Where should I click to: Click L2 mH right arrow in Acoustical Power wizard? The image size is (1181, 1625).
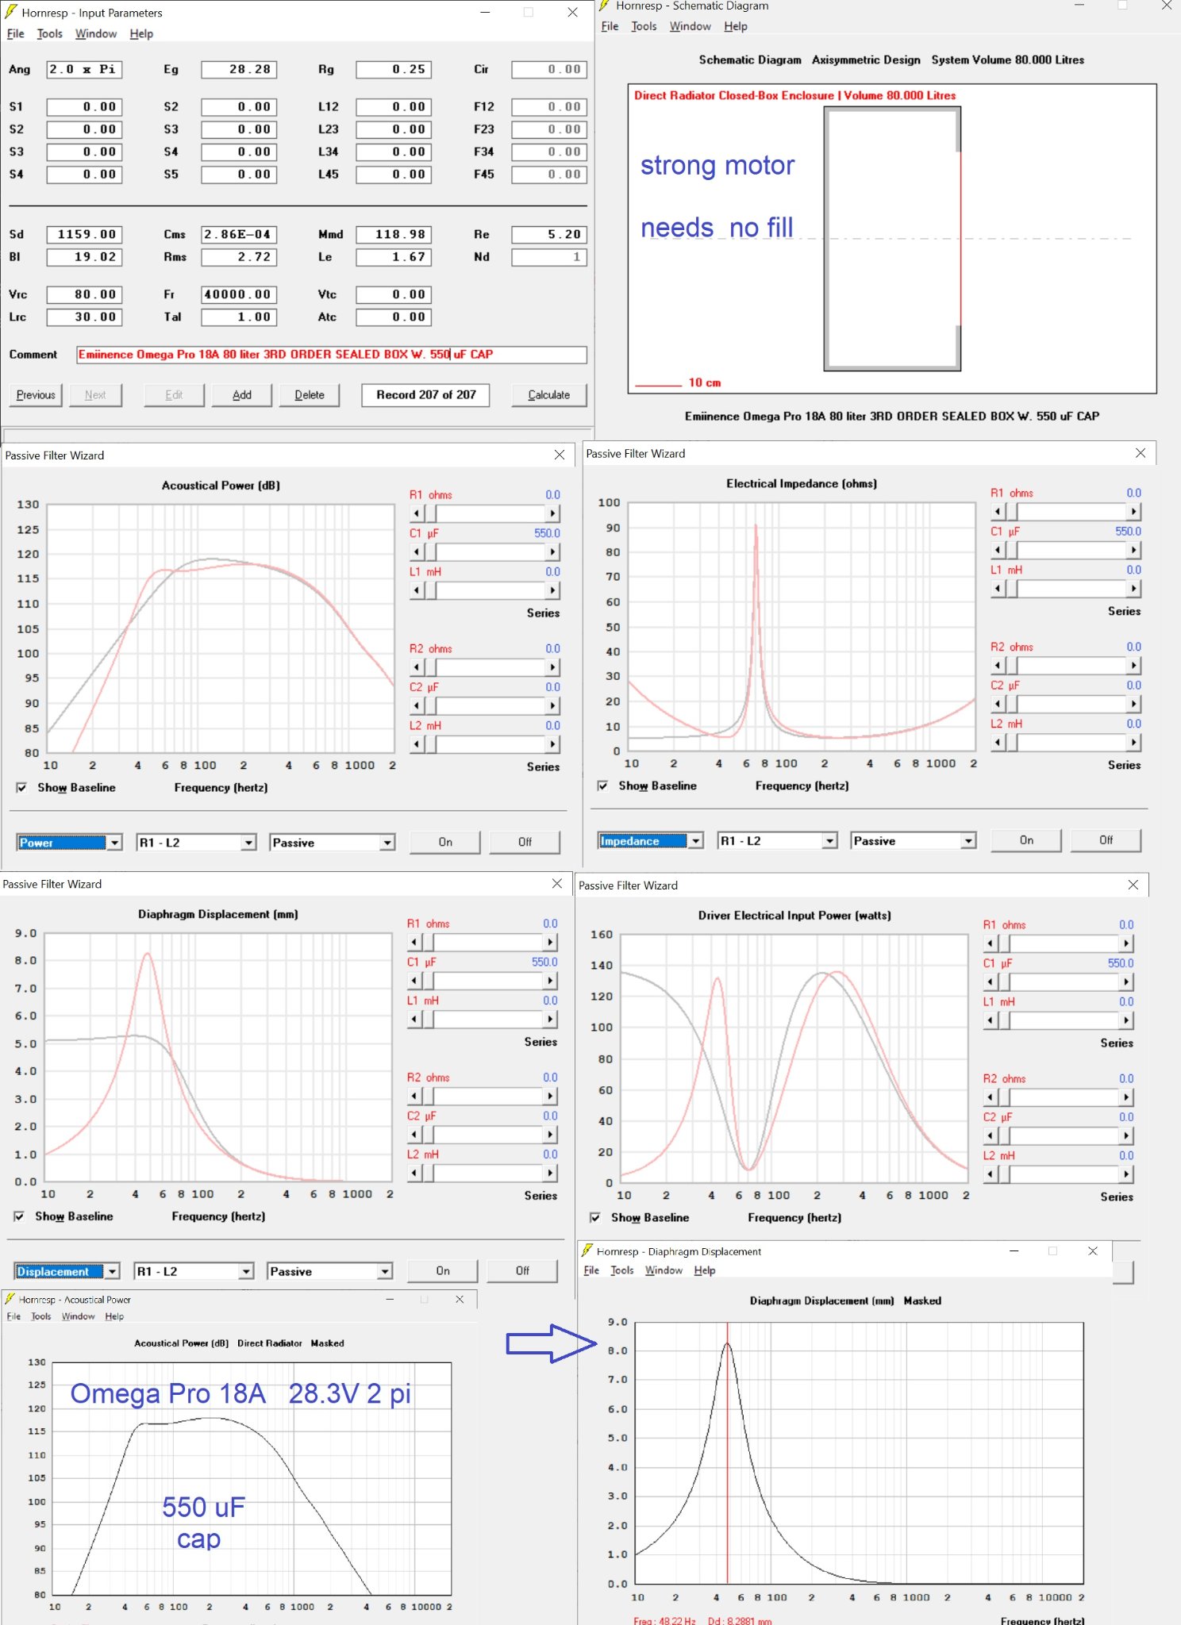click(x=552, y=744)
